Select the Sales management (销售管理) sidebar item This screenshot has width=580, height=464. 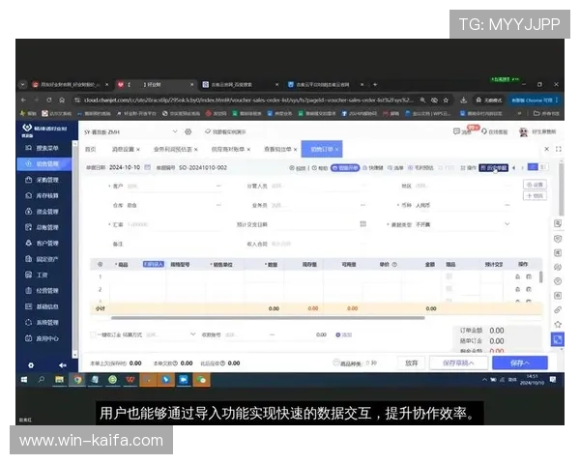(44, 164)
